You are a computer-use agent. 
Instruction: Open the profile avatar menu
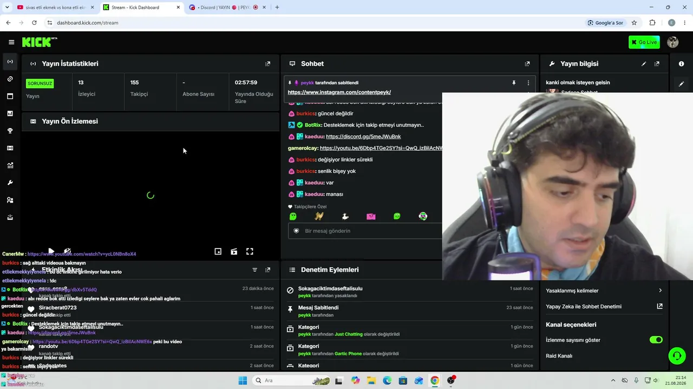click(x=673, y=42)
